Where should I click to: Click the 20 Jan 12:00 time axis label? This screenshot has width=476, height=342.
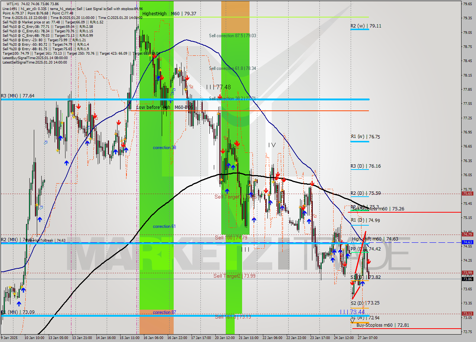coord(225,338)
